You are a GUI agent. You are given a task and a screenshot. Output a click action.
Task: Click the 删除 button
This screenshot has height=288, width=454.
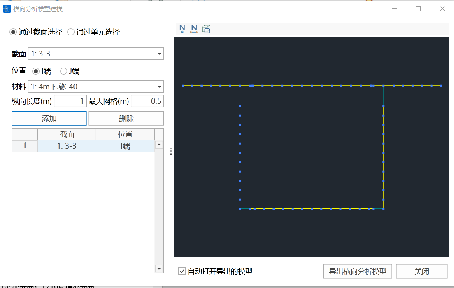(x=126, y=119)
